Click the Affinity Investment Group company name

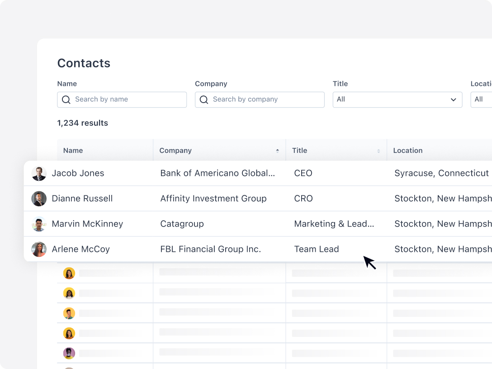tap(213, 199)
